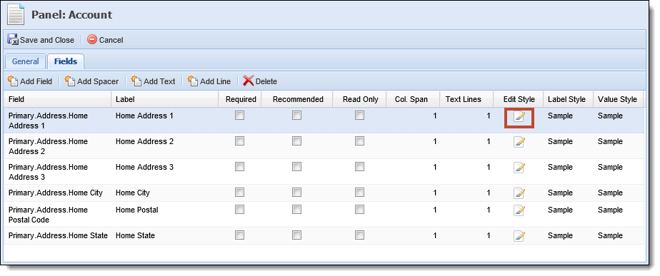Open Edit Style pencil for Home City
660x276 pixels.
[x=519, y=193]
